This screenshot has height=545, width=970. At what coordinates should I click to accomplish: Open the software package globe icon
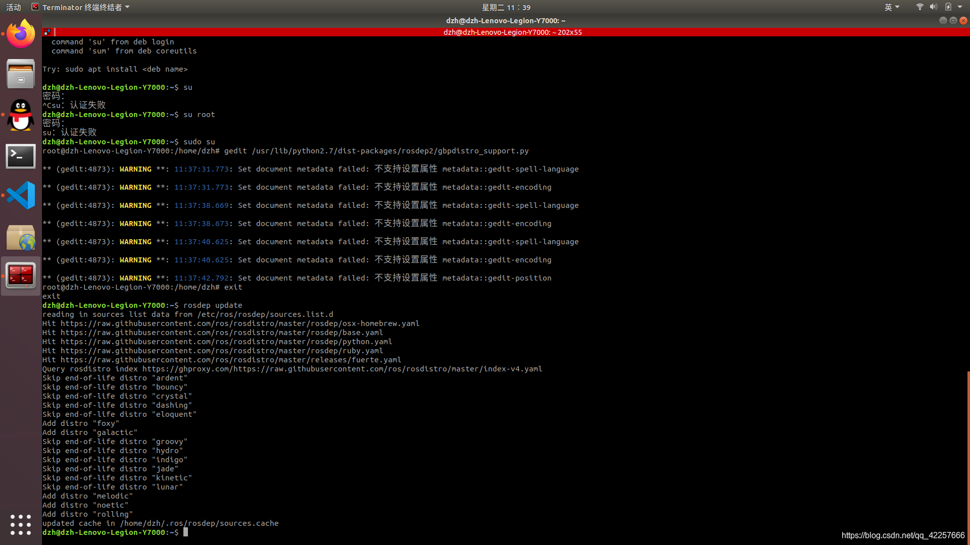point(21,237)
